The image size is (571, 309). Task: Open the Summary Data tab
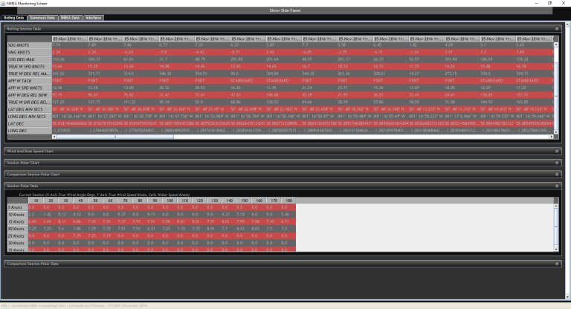coord(42,18)
